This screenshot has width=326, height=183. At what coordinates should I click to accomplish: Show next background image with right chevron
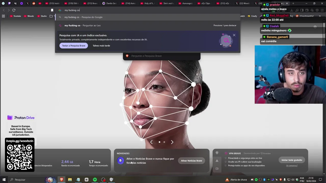point(172,142)
